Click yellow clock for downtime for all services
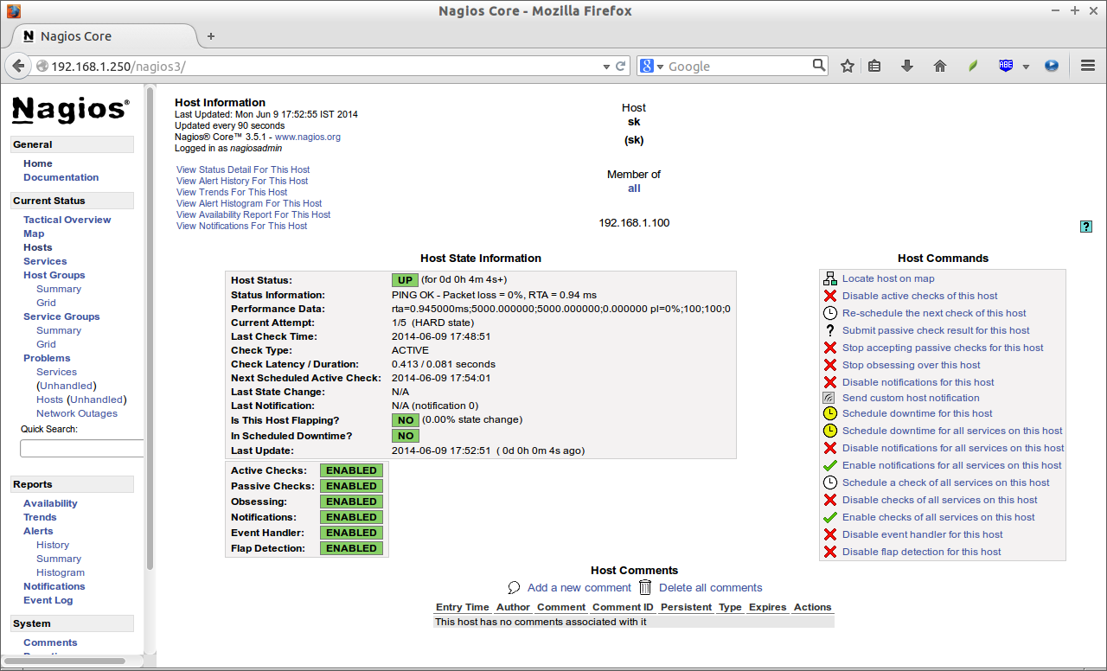1107x671 pixels. click(830, 431)
